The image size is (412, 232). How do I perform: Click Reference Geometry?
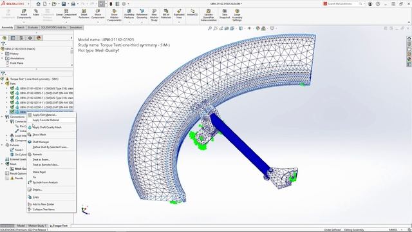pos(142,14)
